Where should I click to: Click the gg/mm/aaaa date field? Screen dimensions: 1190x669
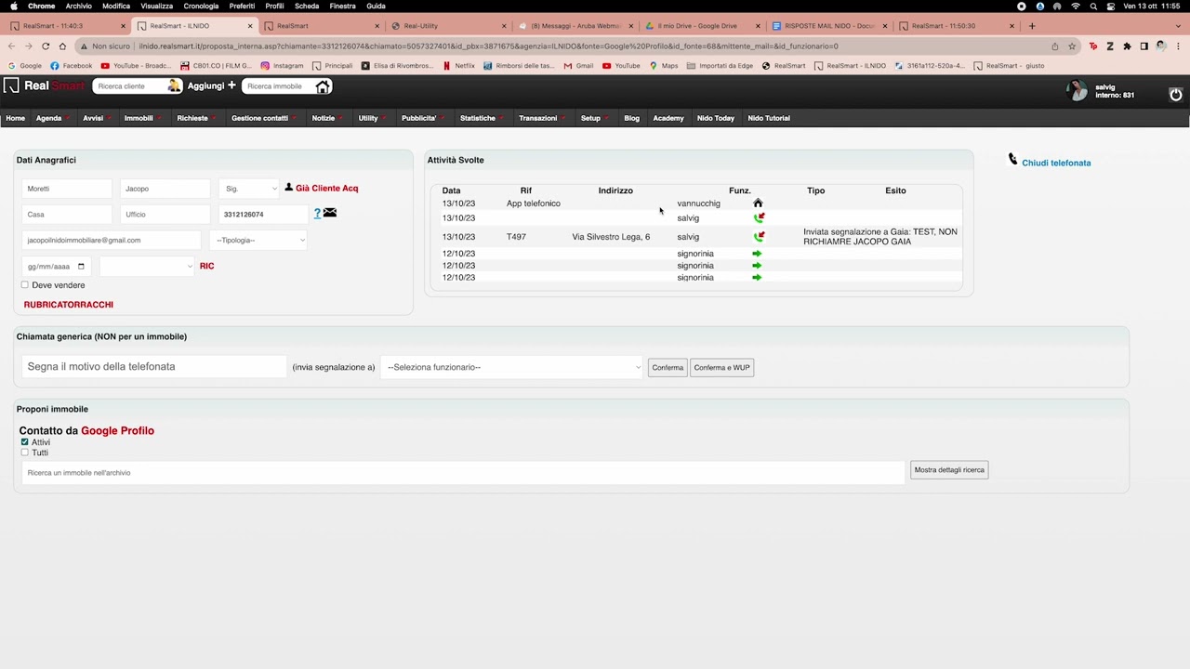tap(57, 266)
